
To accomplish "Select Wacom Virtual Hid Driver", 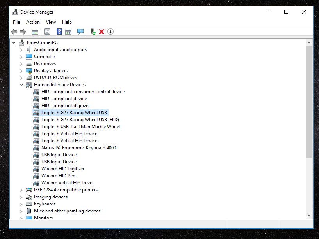I will click(x=68, y=183).
